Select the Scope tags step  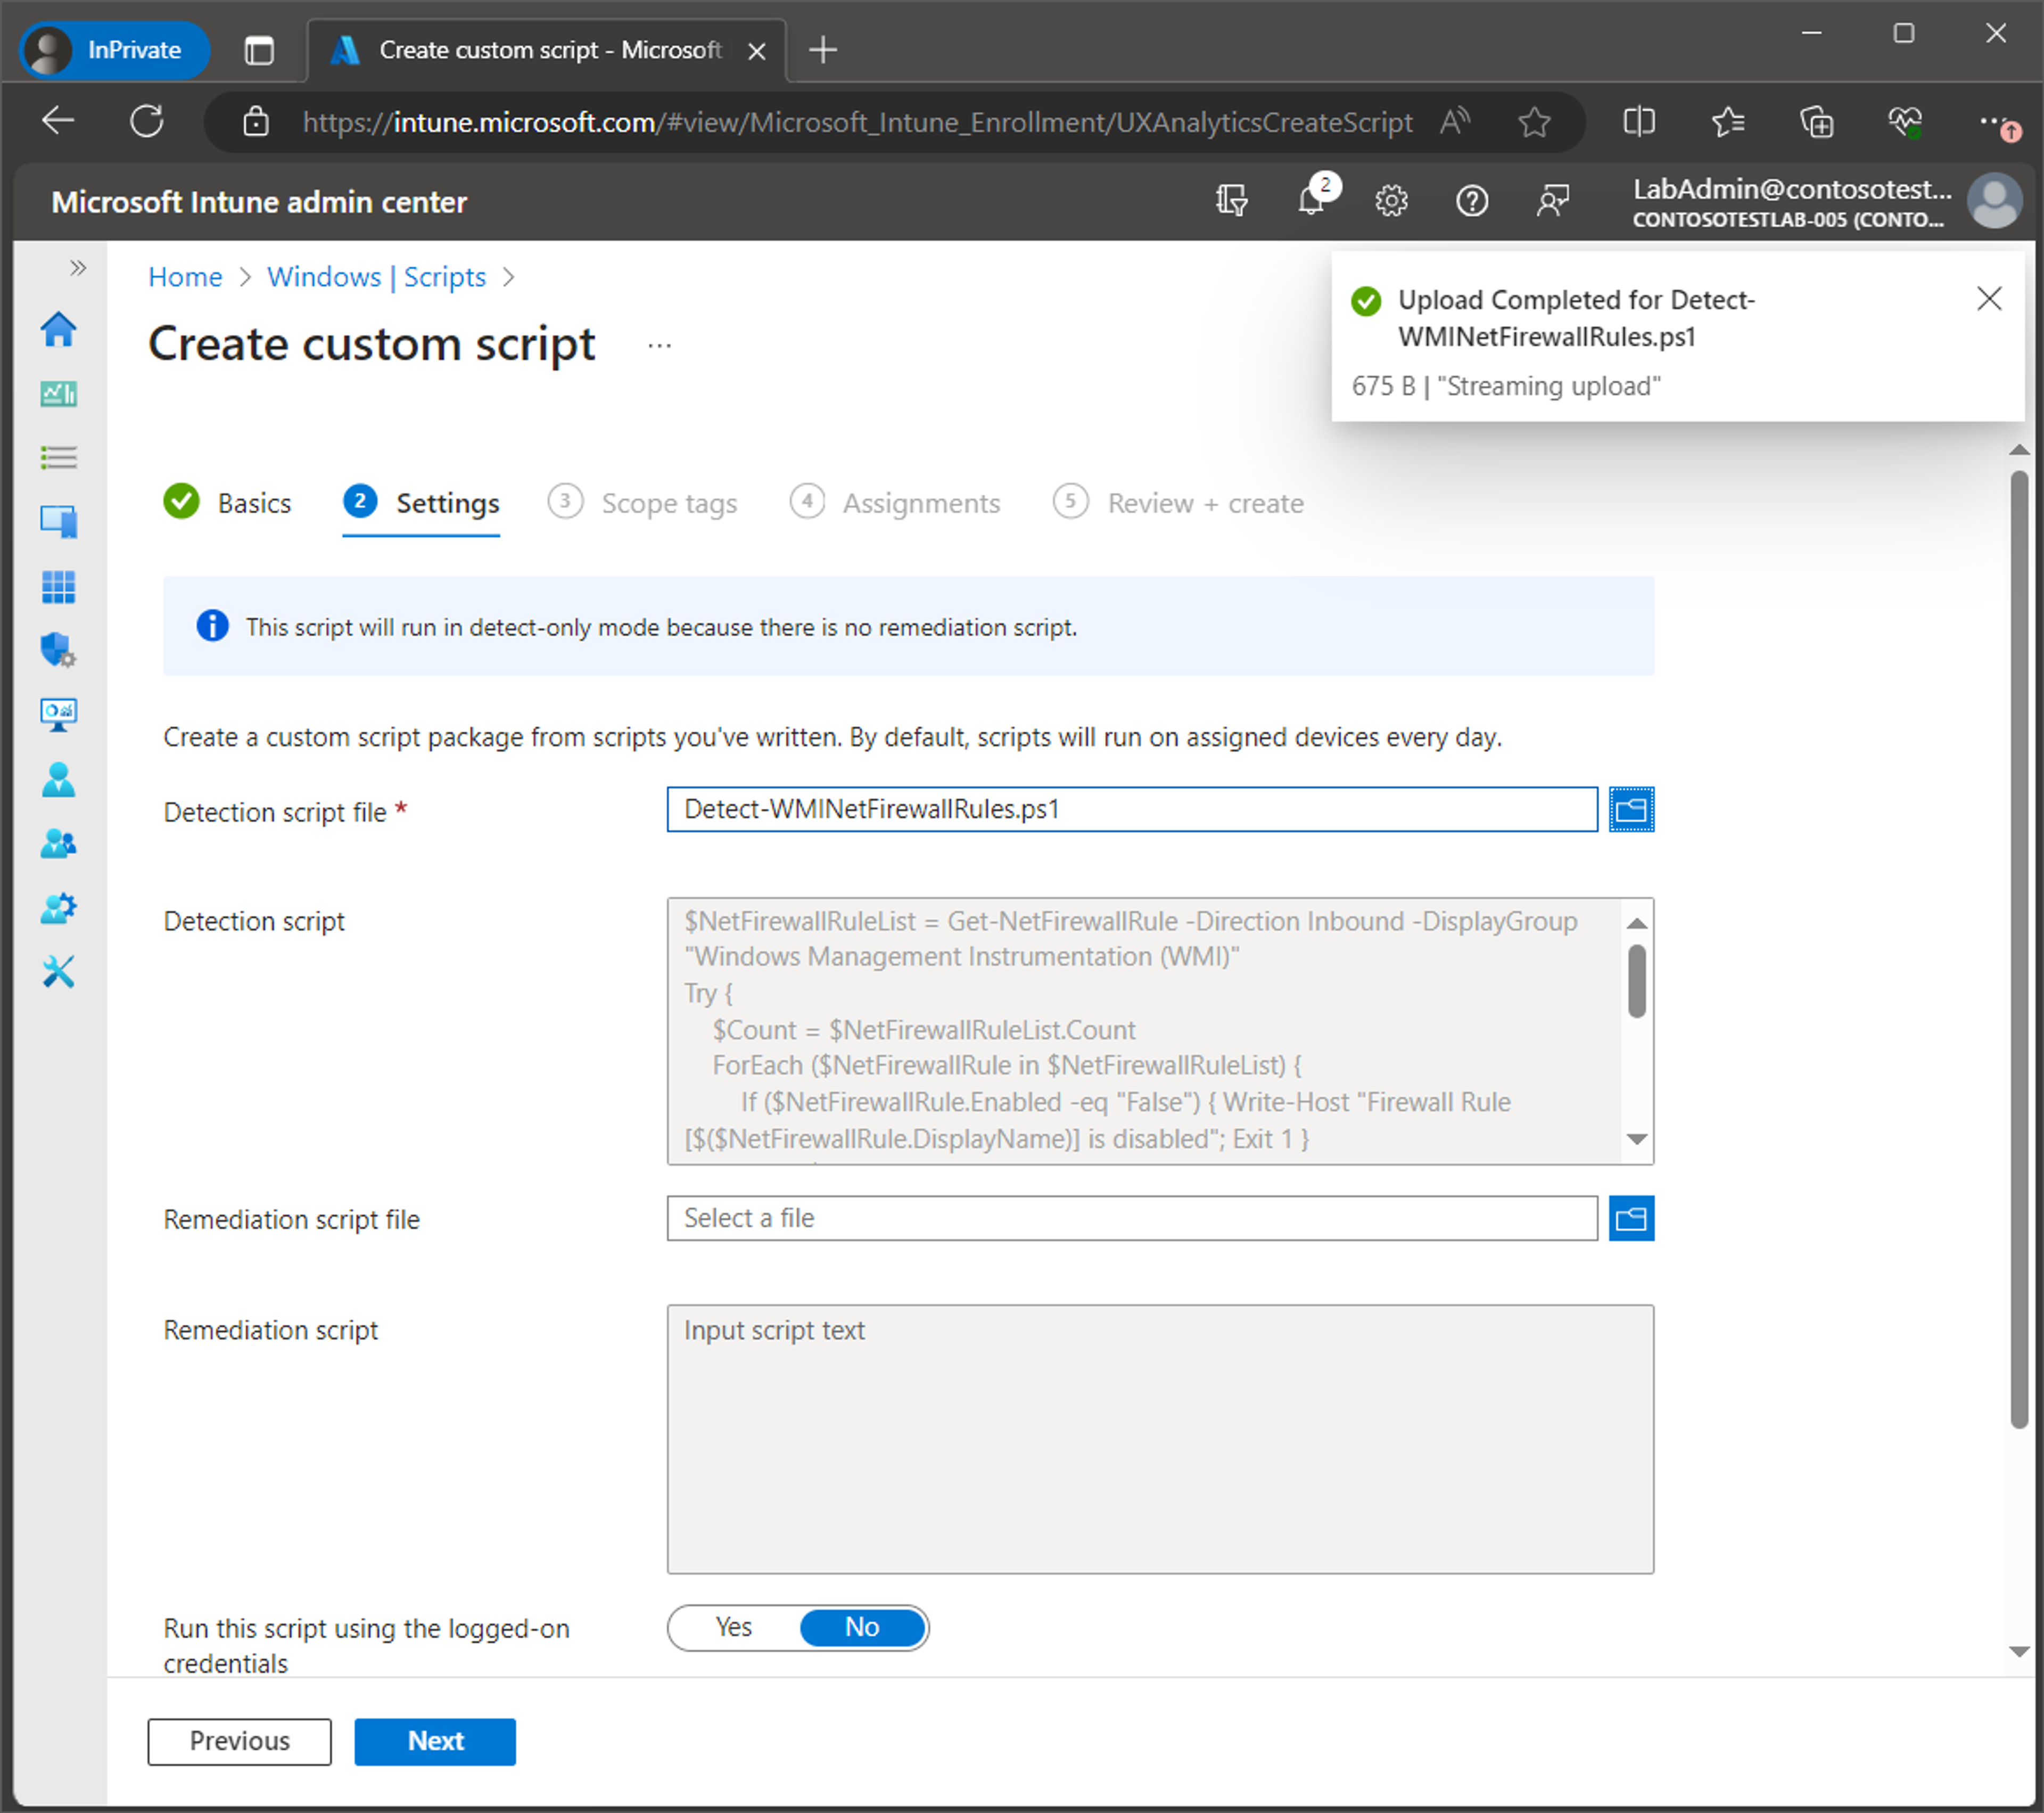point(642,502)
